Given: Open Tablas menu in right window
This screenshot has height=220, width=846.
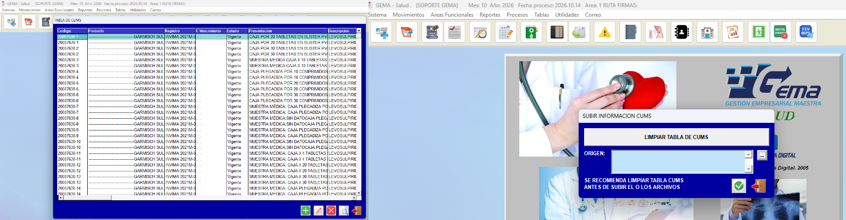Looking at the screenshot, I should (541, 15).
